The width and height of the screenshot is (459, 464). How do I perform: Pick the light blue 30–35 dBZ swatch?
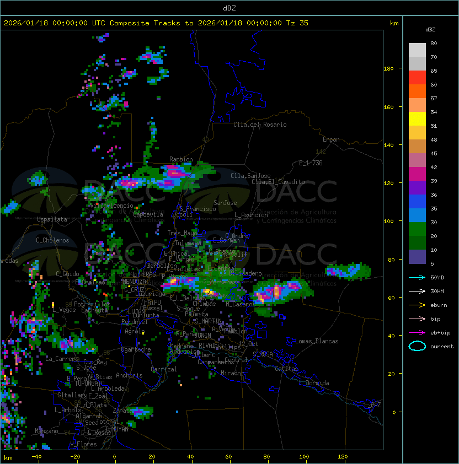point(417,215)
